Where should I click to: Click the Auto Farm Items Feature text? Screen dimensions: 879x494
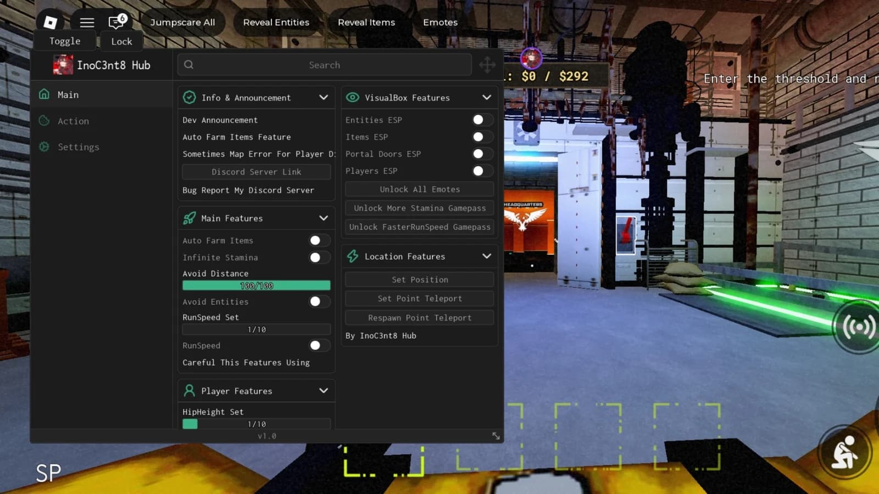[237, 137]
